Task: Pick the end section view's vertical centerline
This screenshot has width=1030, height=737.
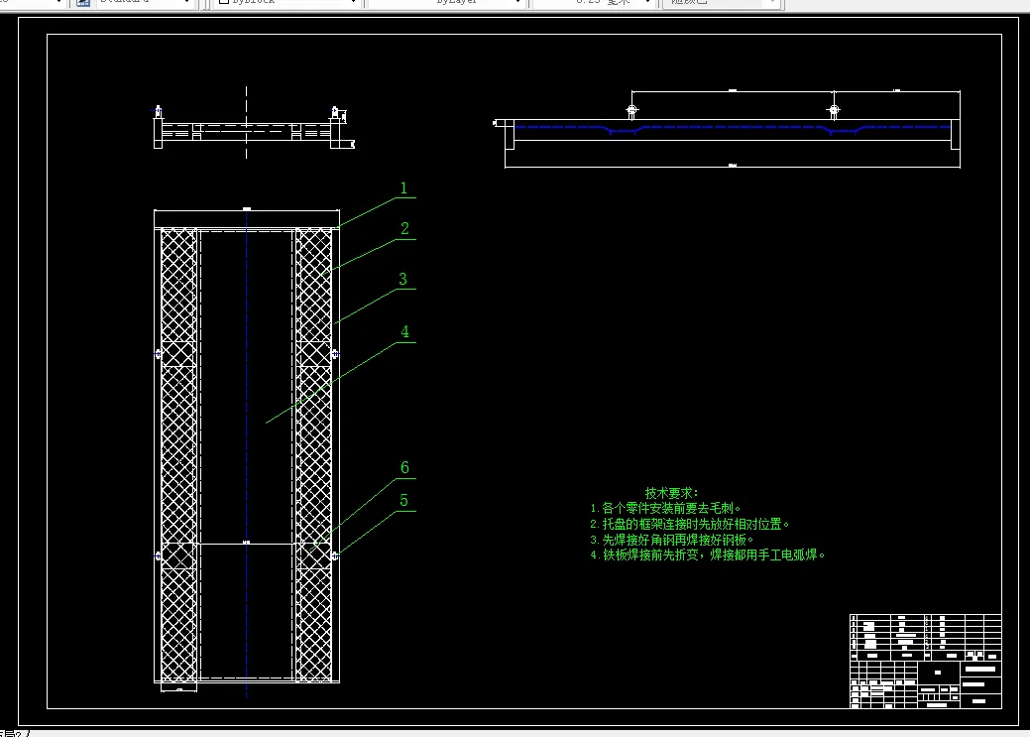Action: (246, 122)
